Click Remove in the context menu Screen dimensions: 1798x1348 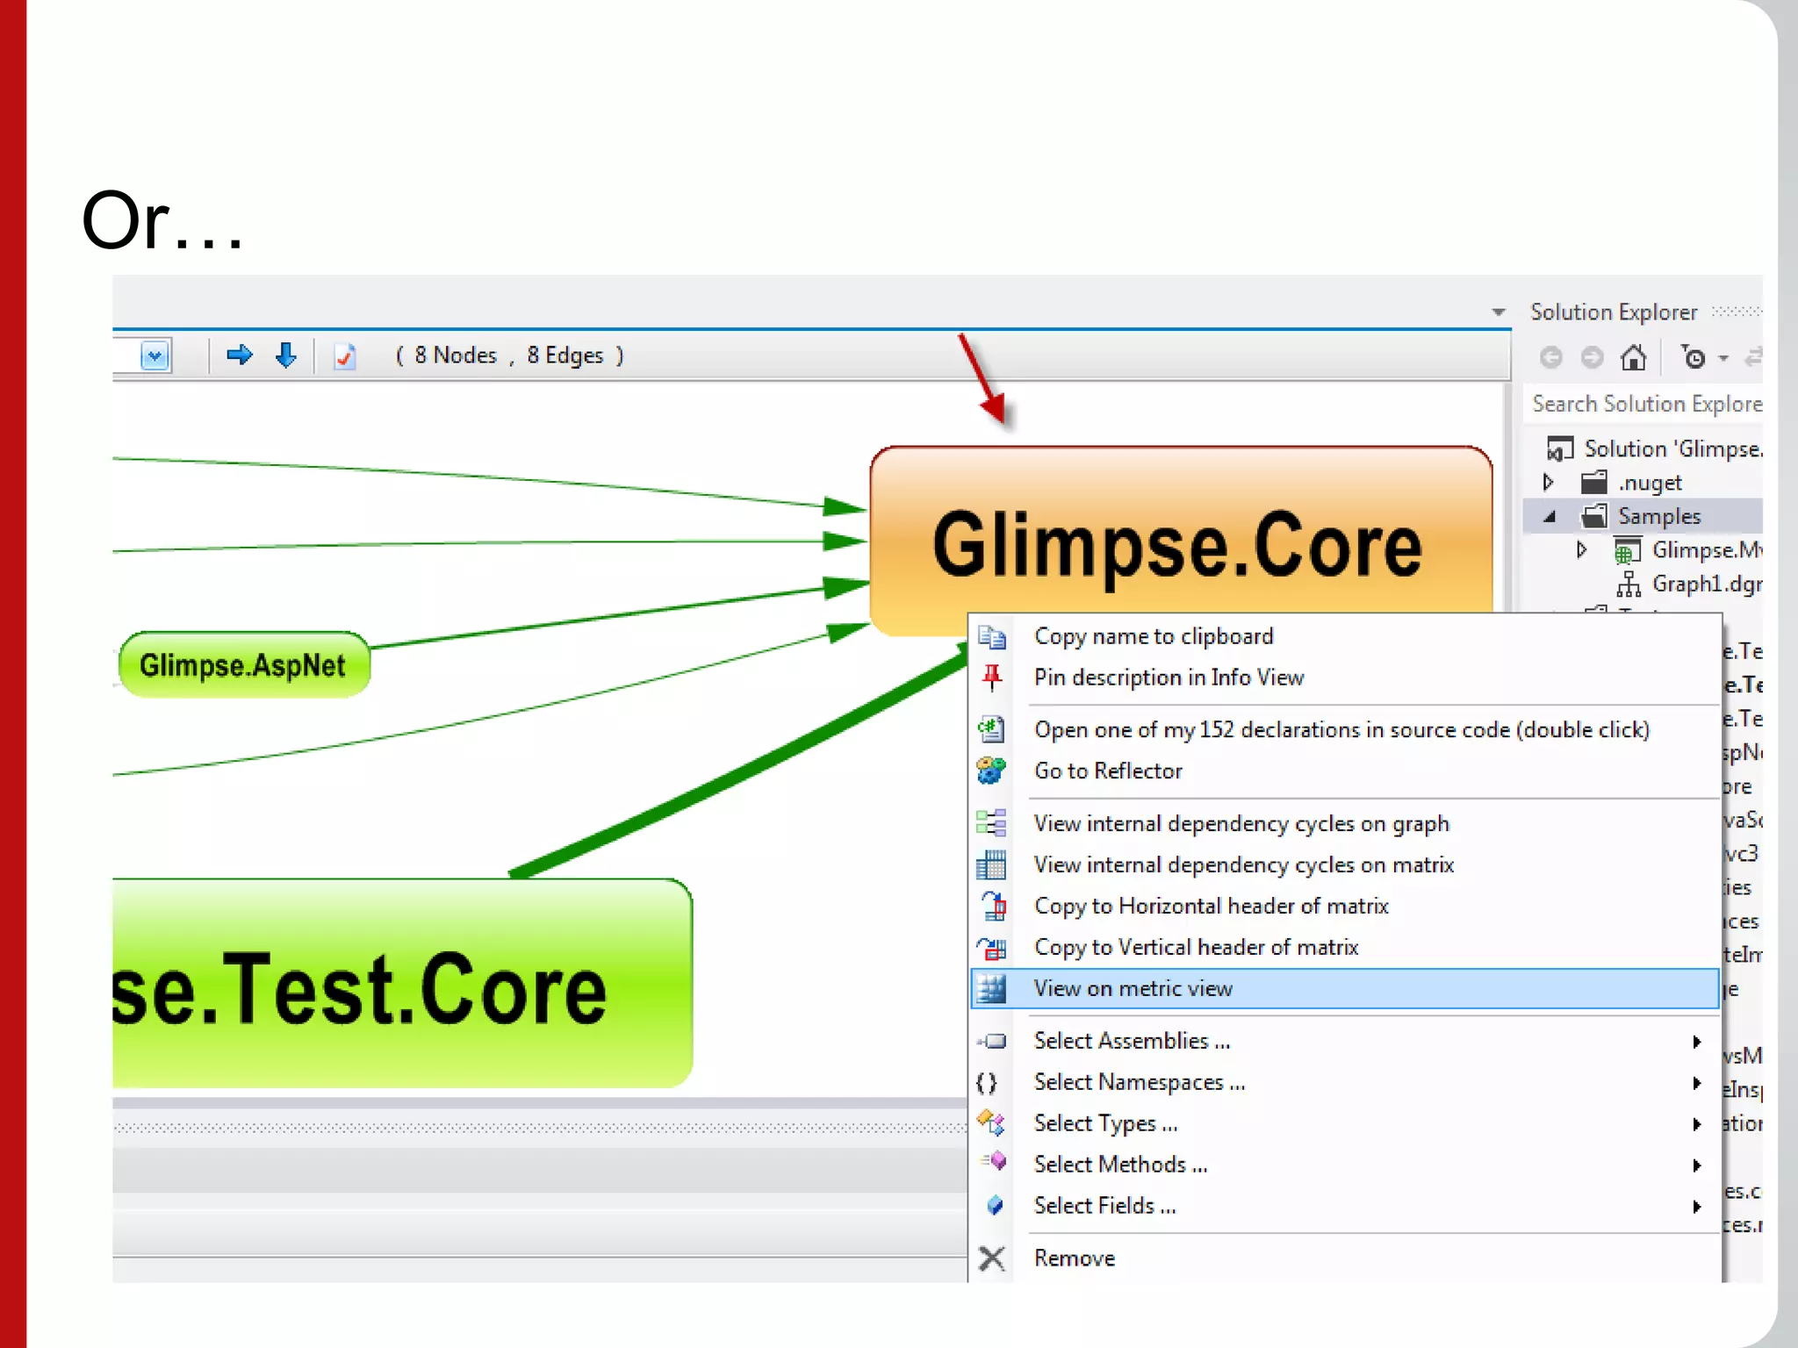pyautogui.click(x=1075, y=1258)
